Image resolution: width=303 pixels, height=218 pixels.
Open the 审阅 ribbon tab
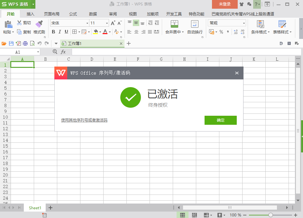[113, 14]
